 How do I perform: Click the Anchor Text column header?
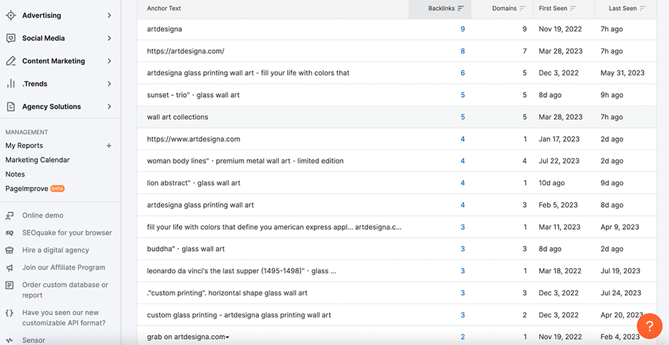[164, 9]
